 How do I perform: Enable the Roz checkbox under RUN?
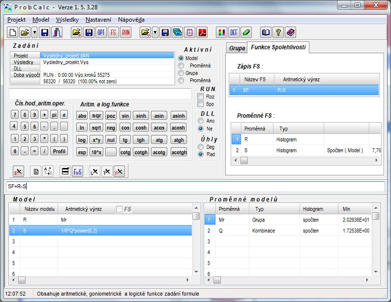coord(201,97)
